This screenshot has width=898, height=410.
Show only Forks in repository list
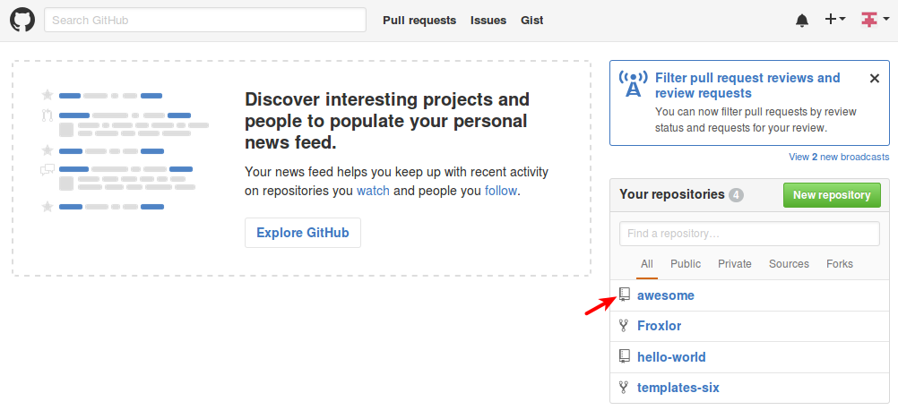(x=840, y=263)
